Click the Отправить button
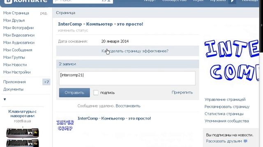263x147 pixels. click(74, 93)
